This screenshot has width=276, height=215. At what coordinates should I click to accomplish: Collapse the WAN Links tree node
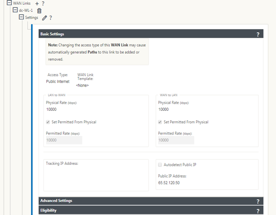[9, 3]
